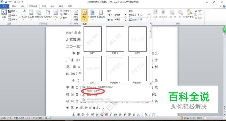
Task: Open the theme 效果 (Effects) dropdown
Action: click(12, 19)
